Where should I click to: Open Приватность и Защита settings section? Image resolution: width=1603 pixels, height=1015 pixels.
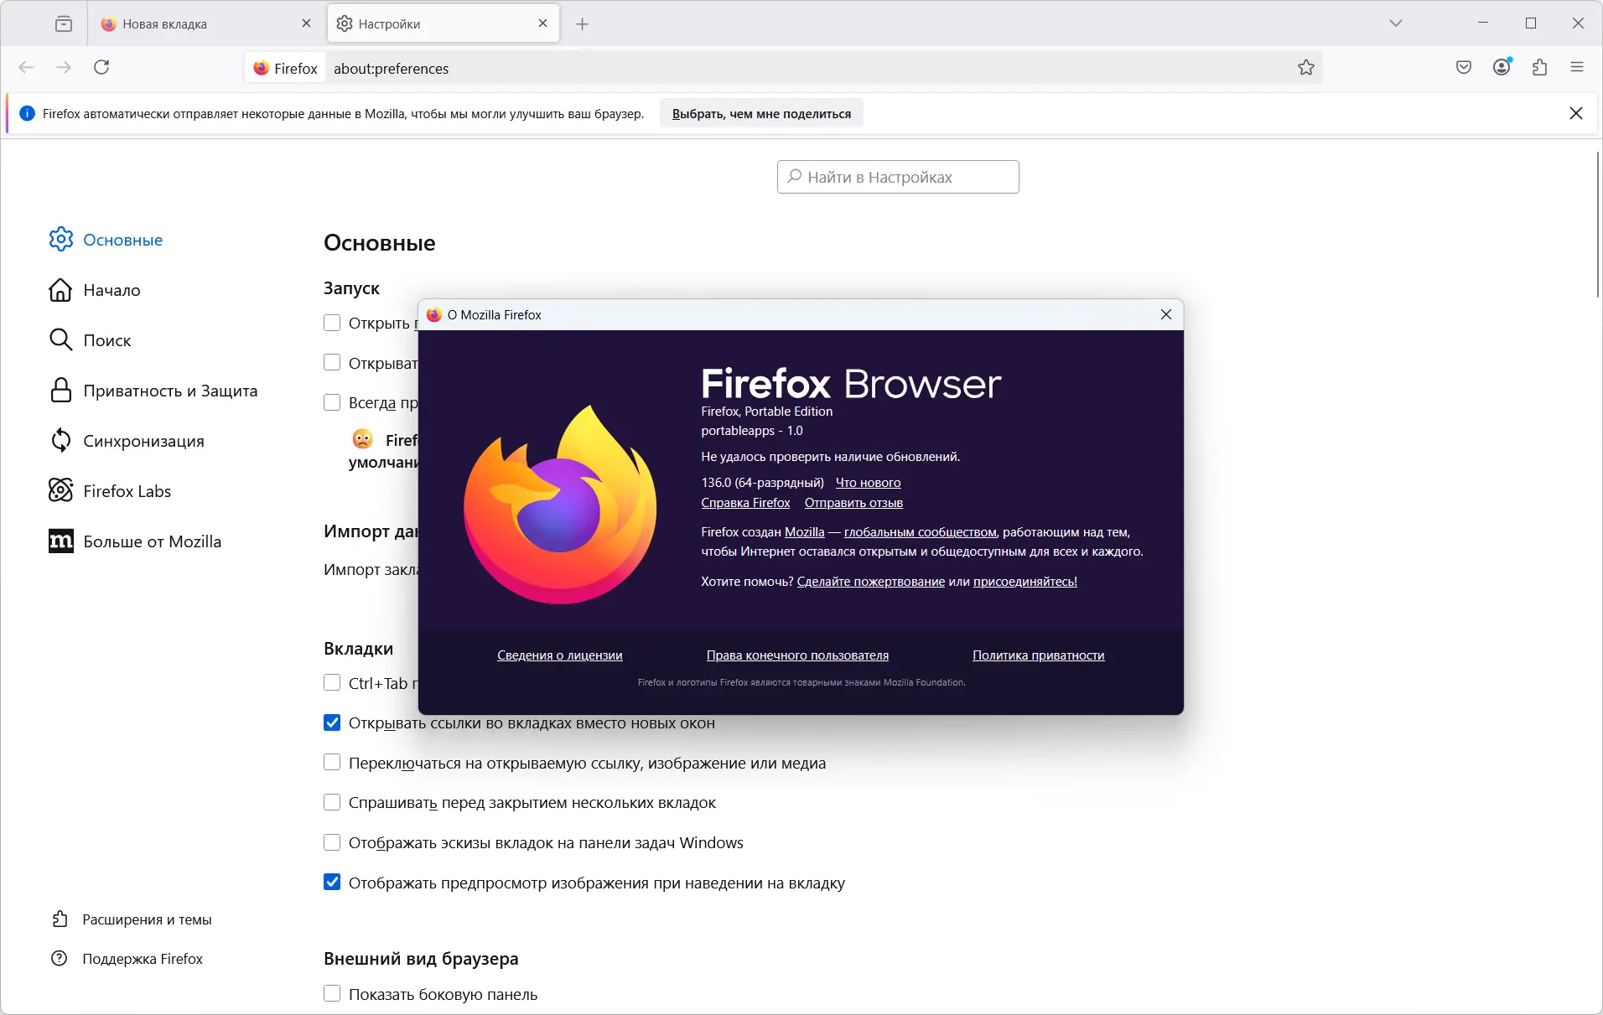pos(170,391)
